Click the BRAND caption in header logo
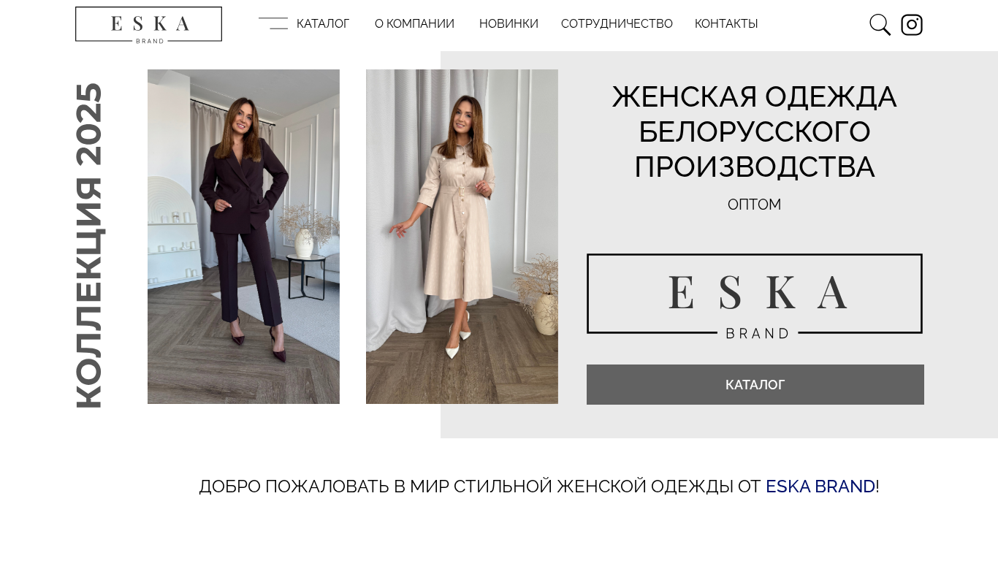Screen dimensions: 998x561 click(150, 41)
